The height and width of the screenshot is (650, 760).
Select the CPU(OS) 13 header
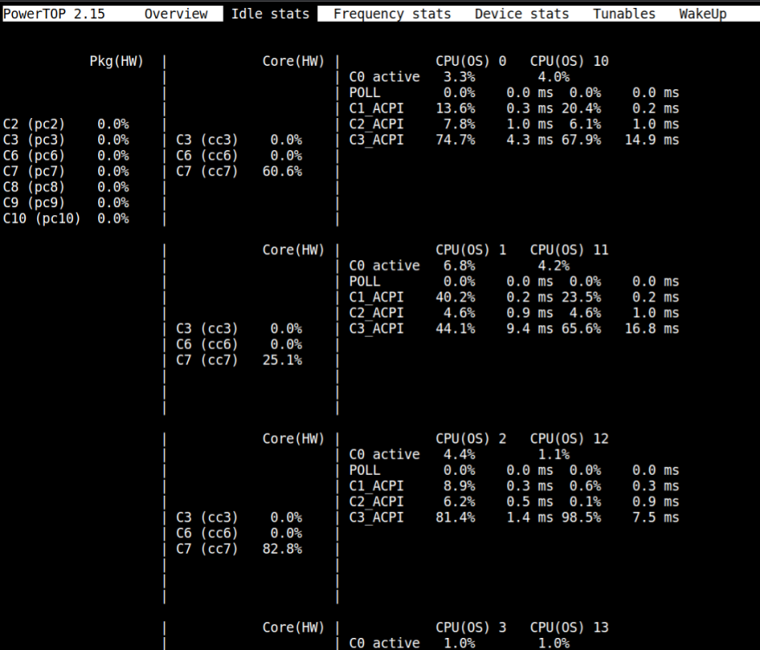[x=569, y=627]
